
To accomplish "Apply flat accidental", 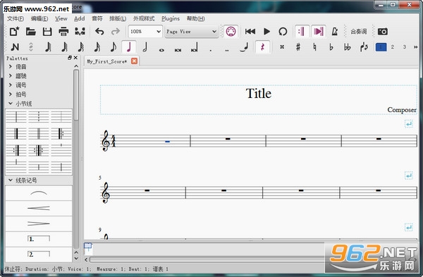I will 331,47.
